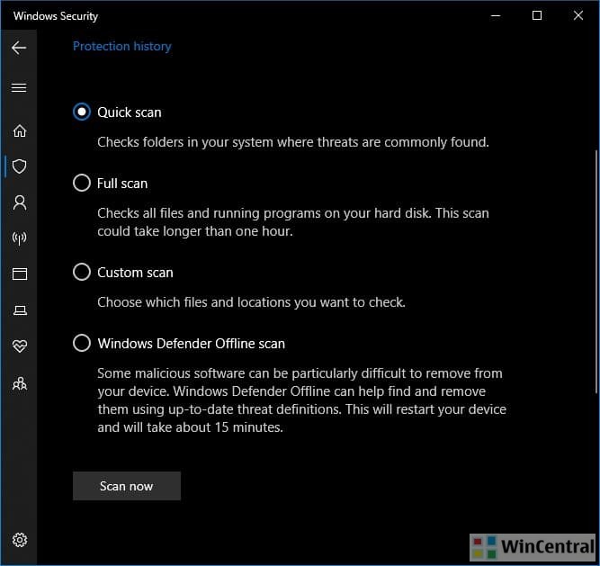Open Settings gear at sidebar bottom
600x566 pixels.
coord(19,540)
